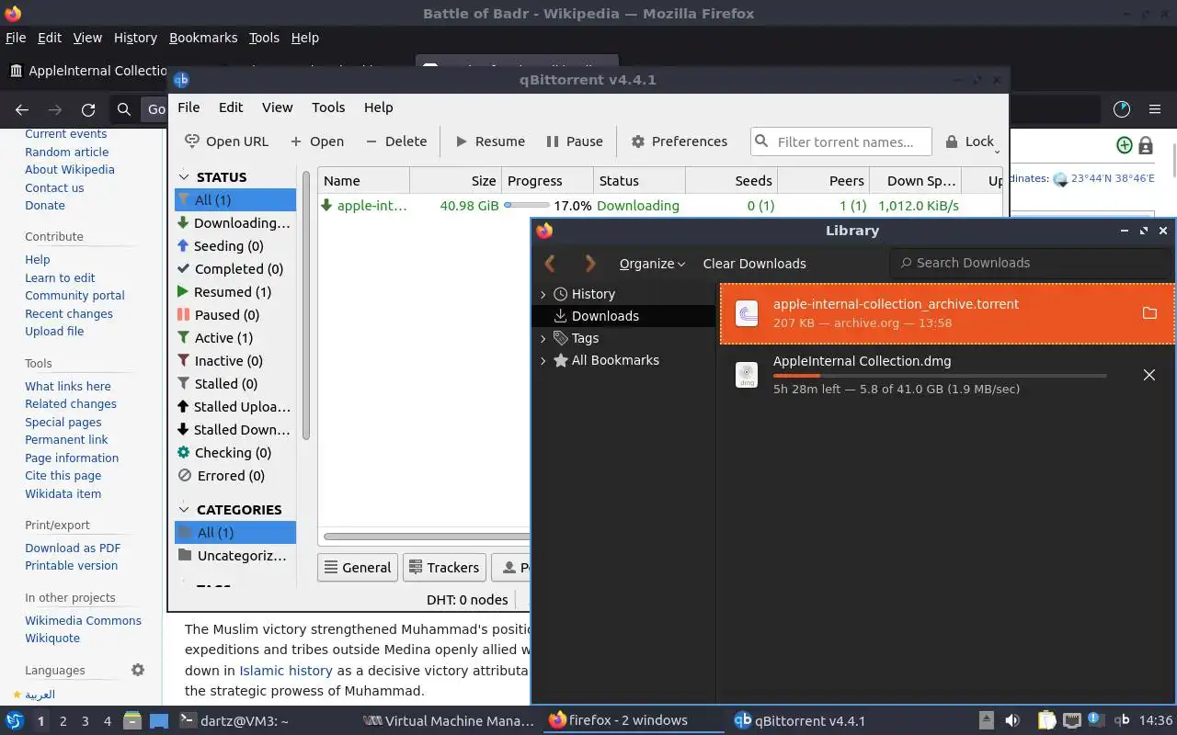
Task: Select Inactive (0) status filter
Action: point(235,361)
